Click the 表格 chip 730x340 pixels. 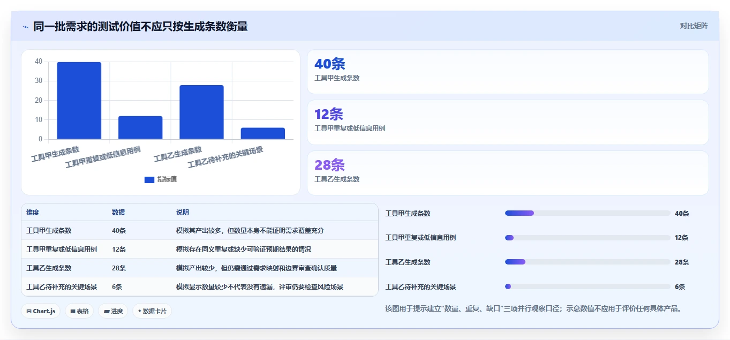(x=79, y=311)
